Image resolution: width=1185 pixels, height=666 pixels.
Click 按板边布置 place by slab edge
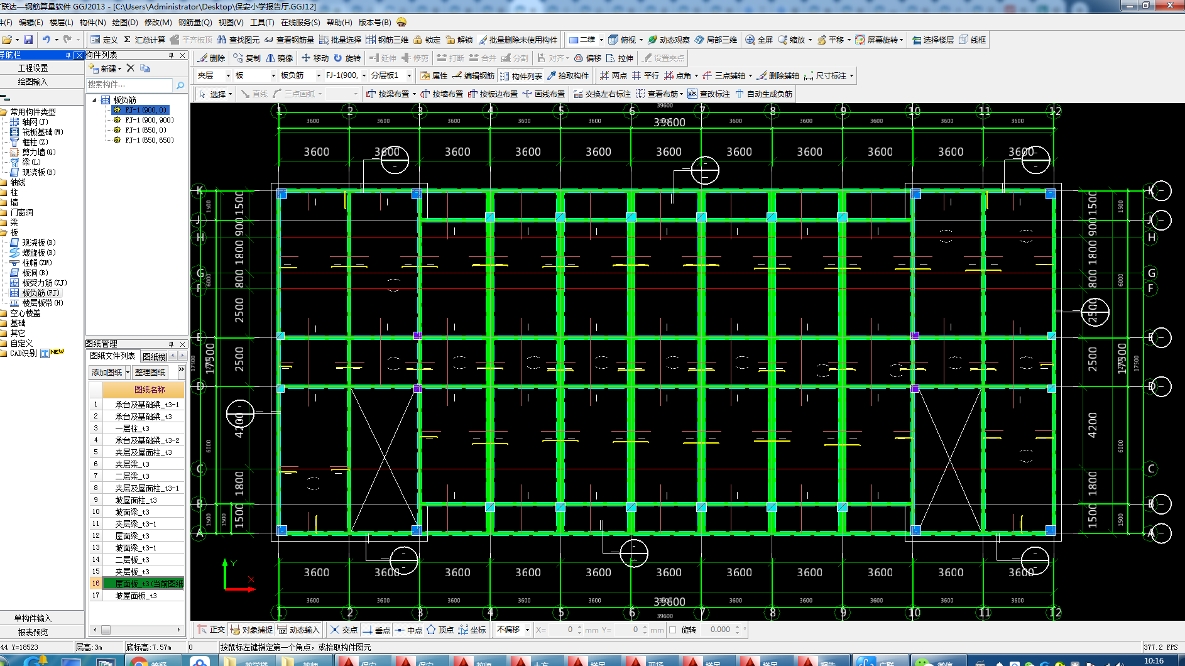(493, 94)
